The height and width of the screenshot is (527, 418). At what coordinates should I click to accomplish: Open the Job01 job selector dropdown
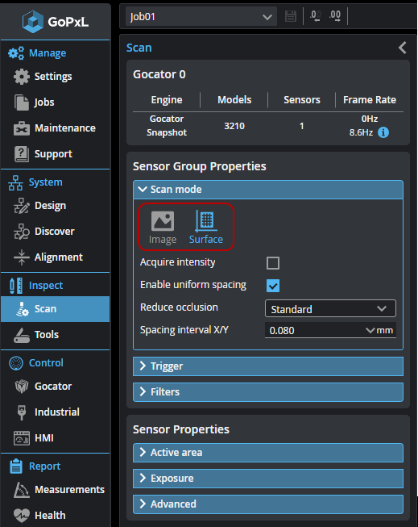201,16
